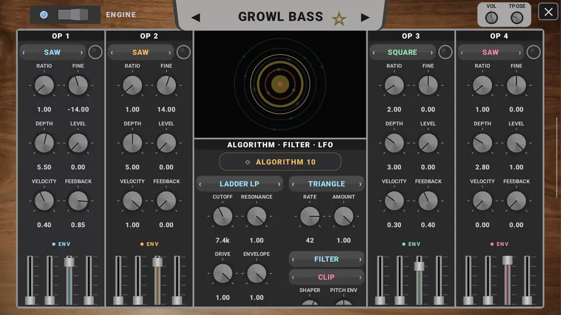
Task: Click the OP 1 FEEDBACK knob
Action: (78, 201)
